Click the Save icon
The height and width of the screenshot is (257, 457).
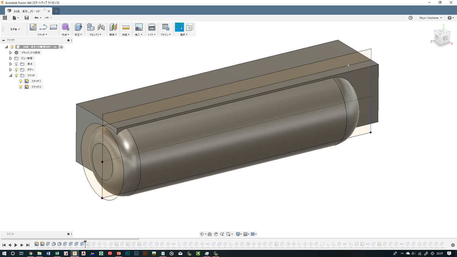[x=26, y=18]
